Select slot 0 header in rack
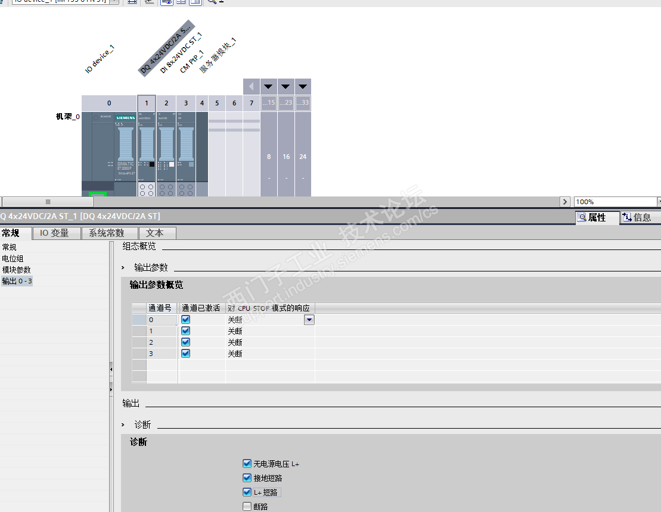Screen dimensions: 661x512 click(x=108, y=103)
